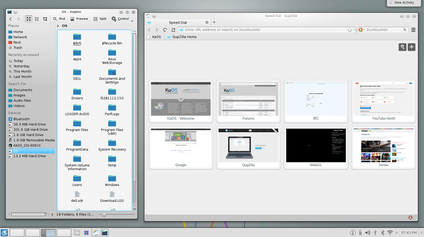Image resolution: width=424 pixels, height=237 pixels.
Task: Add new Speed Dial page
Action: (x=411, y=47)
